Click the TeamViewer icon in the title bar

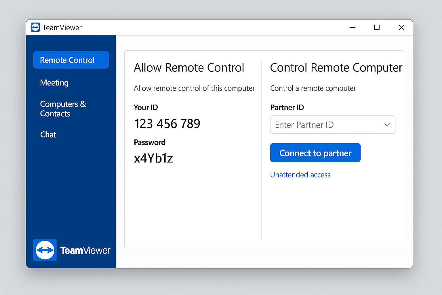[x=35, y=27]
